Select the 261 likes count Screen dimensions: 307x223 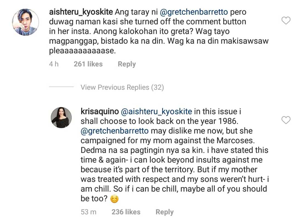[x=88, y=64]
